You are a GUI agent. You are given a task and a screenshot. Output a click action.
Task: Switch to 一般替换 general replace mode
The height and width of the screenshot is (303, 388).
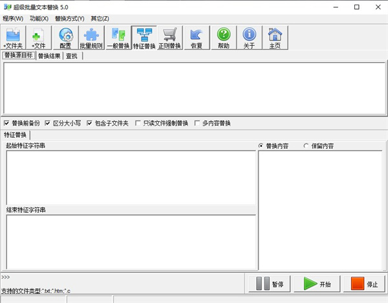118,38
